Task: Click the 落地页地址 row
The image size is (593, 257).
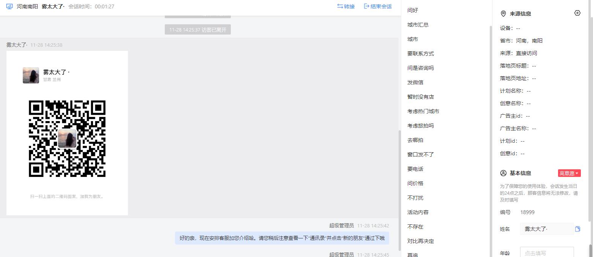Action: [x=518, y=78]
